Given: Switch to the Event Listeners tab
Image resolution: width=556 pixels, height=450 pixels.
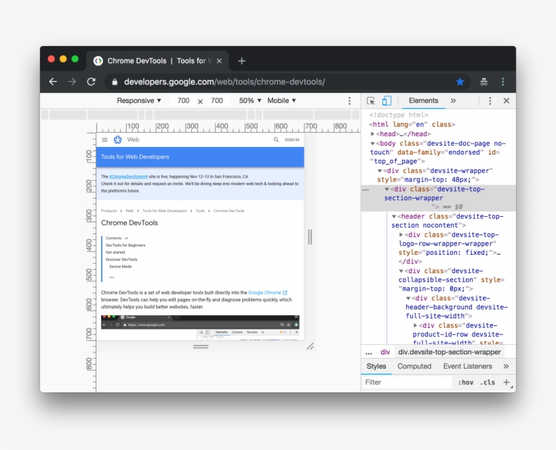Looking at the screenshot, I should point(467,366).
